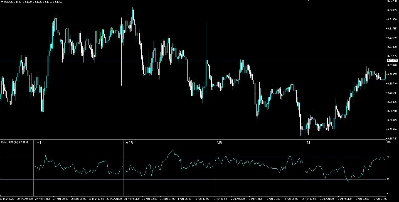Click the 0.62065 price scale label
This screenshot has width=399, height=202.
[x=392, y=10]
